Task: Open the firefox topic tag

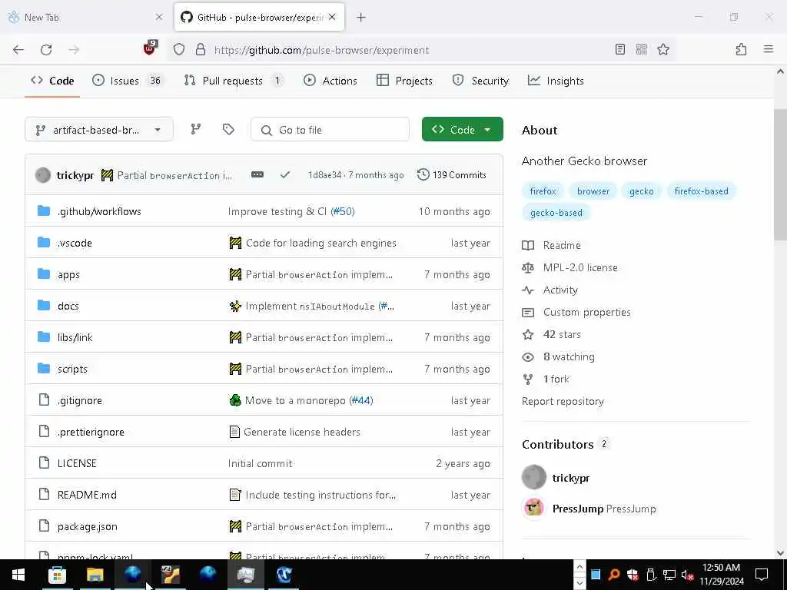Action: pyautogui.click(x=543, y=191)
